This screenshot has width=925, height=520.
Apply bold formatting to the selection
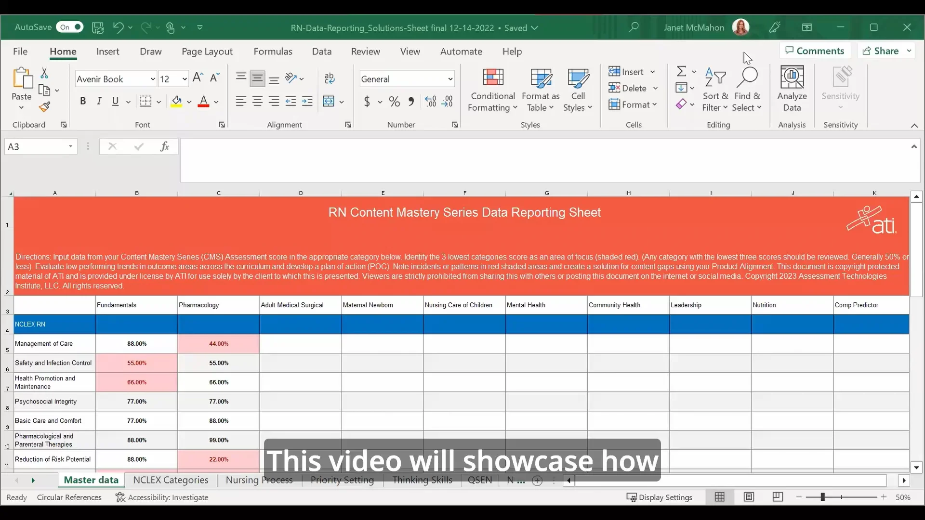pos(82,101)
